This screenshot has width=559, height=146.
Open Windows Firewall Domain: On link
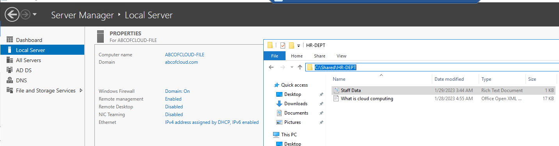tap(177, 91)
